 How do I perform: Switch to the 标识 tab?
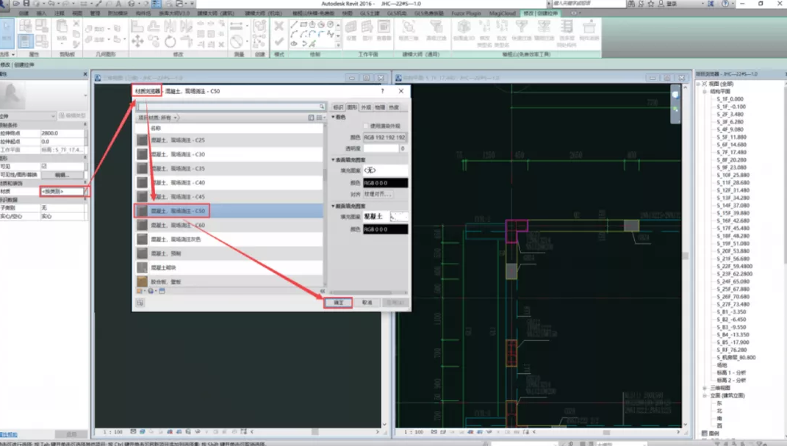point(338,107)
